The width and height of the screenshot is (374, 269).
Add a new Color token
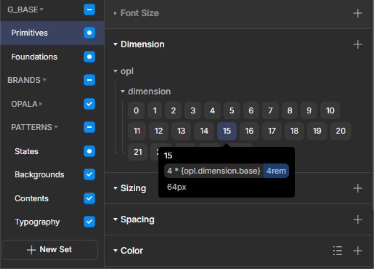(357, 251)
